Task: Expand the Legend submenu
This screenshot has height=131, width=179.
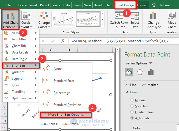Action: click(21, 79)
